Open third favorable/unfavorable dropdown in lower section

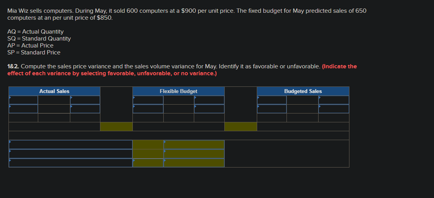click(194, 162)
